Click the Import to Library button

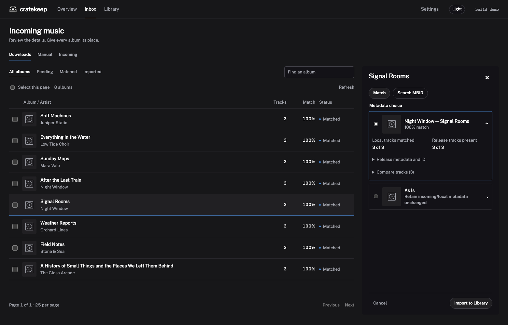click(471, 303)
